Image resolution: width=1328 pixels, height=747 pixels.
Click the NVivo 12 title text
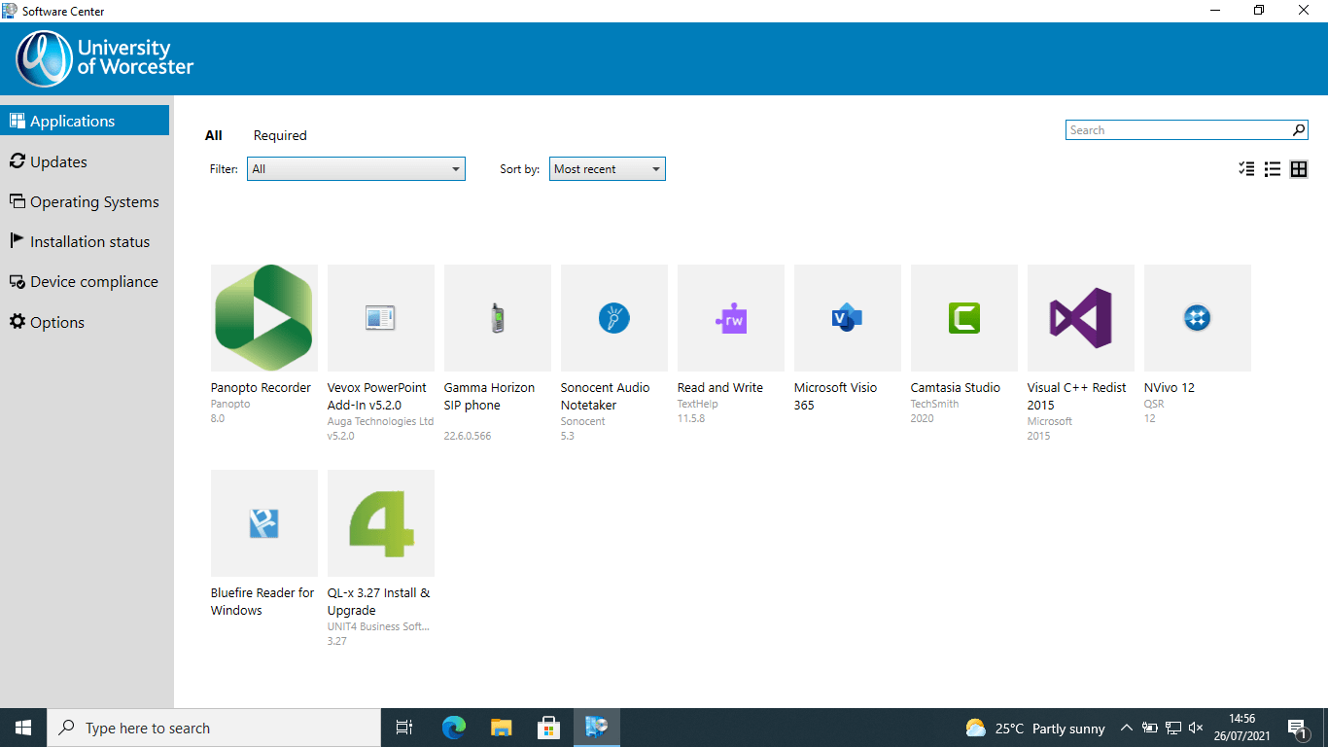coord(1170,387)
